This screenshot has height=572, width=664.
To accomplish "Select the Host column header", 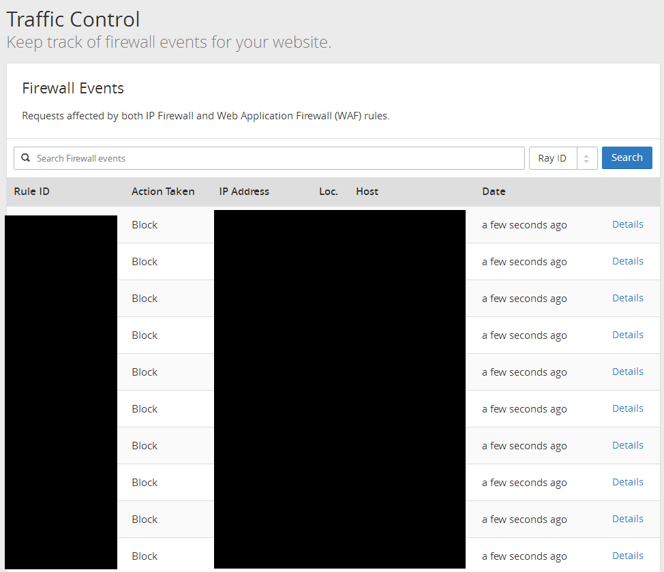I will click(367, 192).
